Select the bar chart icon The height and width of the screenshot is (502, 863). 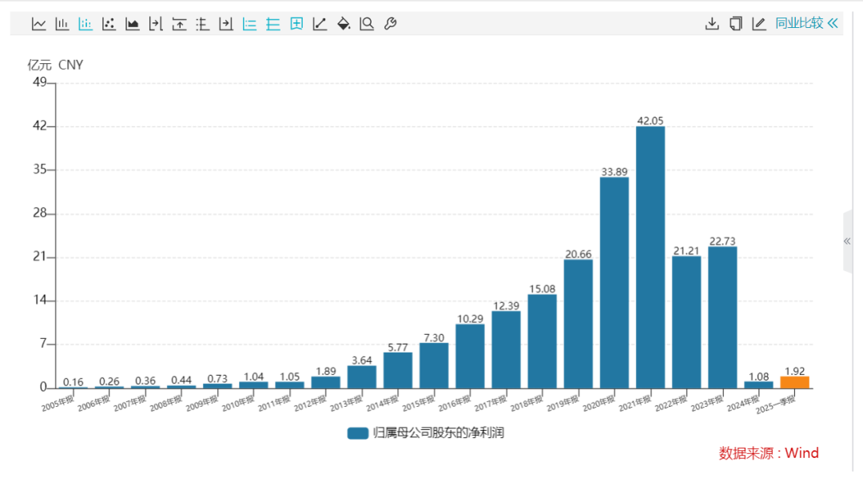tap(62, 24)
